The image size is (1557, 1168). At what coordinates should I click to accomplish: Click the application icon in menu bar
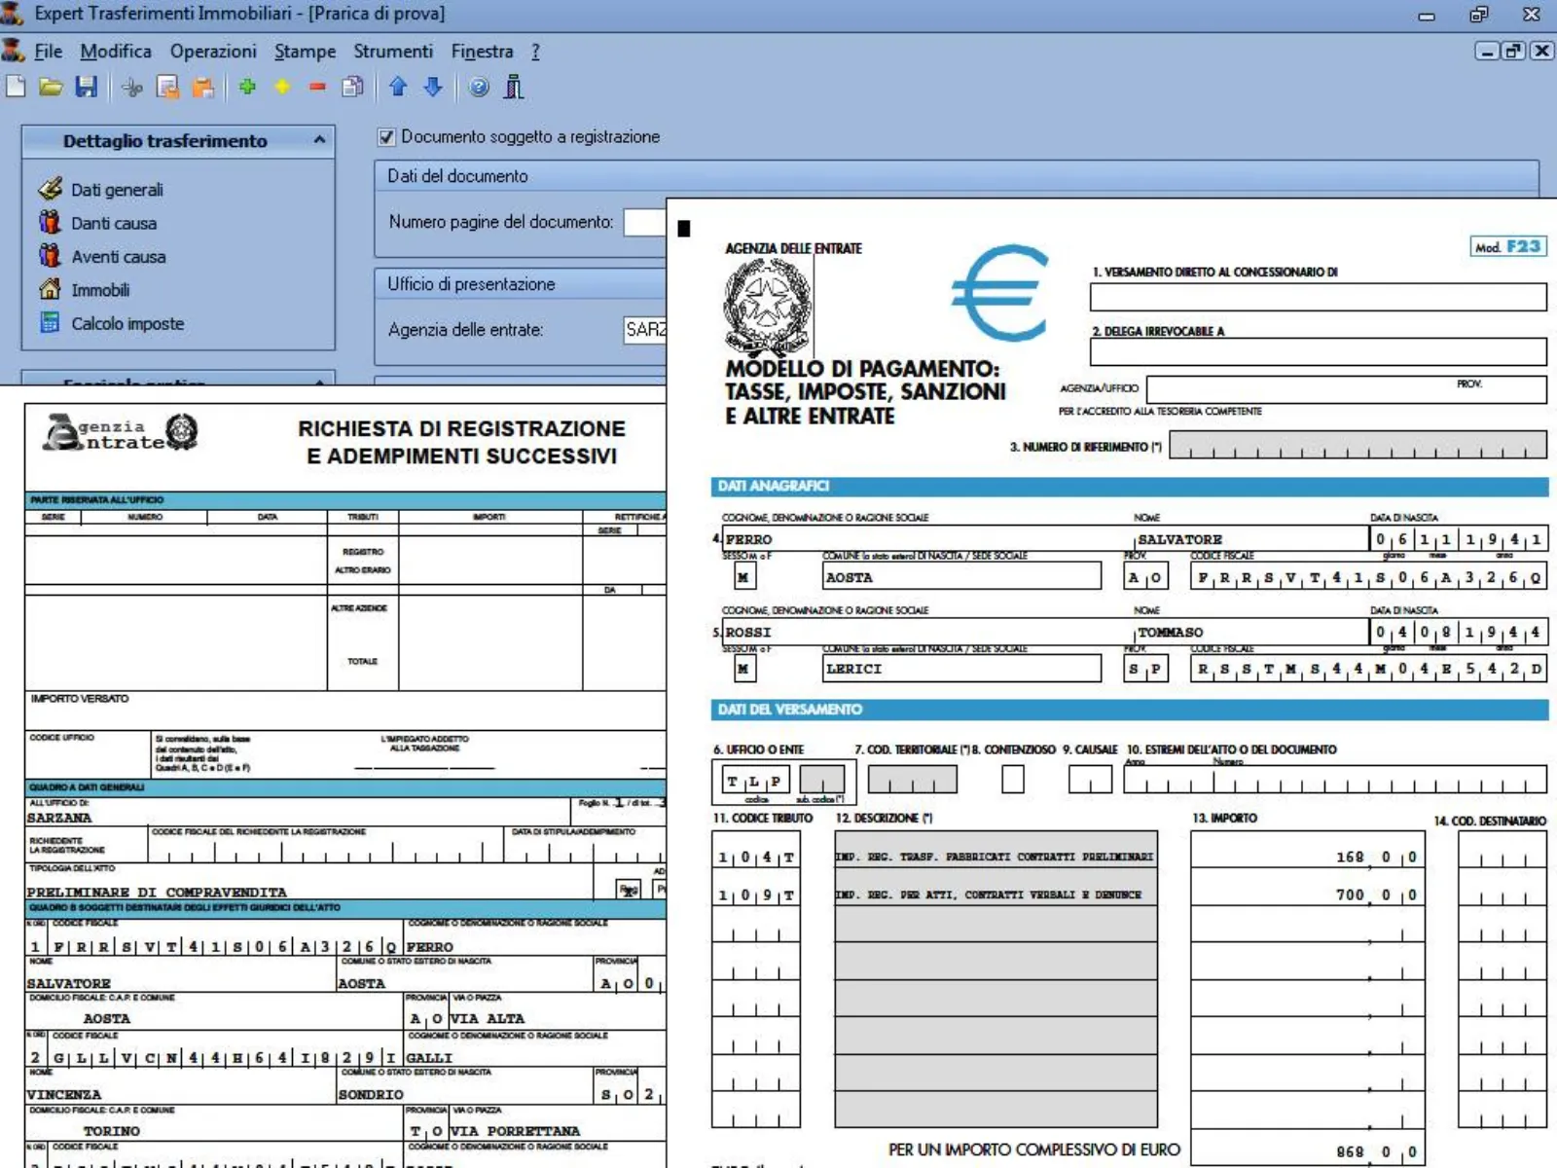(x=14, y=51)
